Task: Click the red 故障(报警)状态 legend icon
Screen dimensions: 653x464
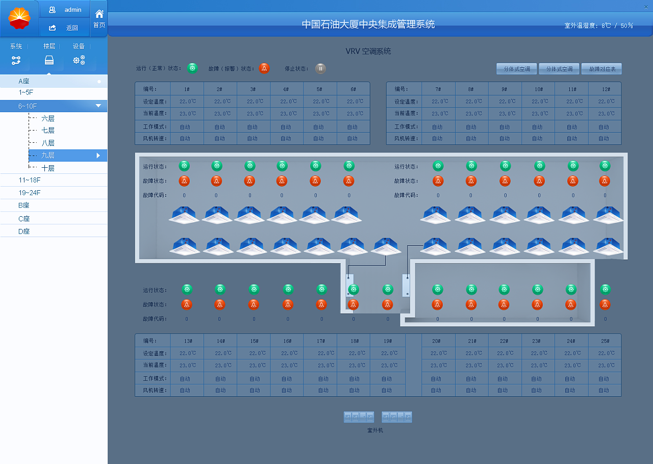Action: (x=264, y=68)
